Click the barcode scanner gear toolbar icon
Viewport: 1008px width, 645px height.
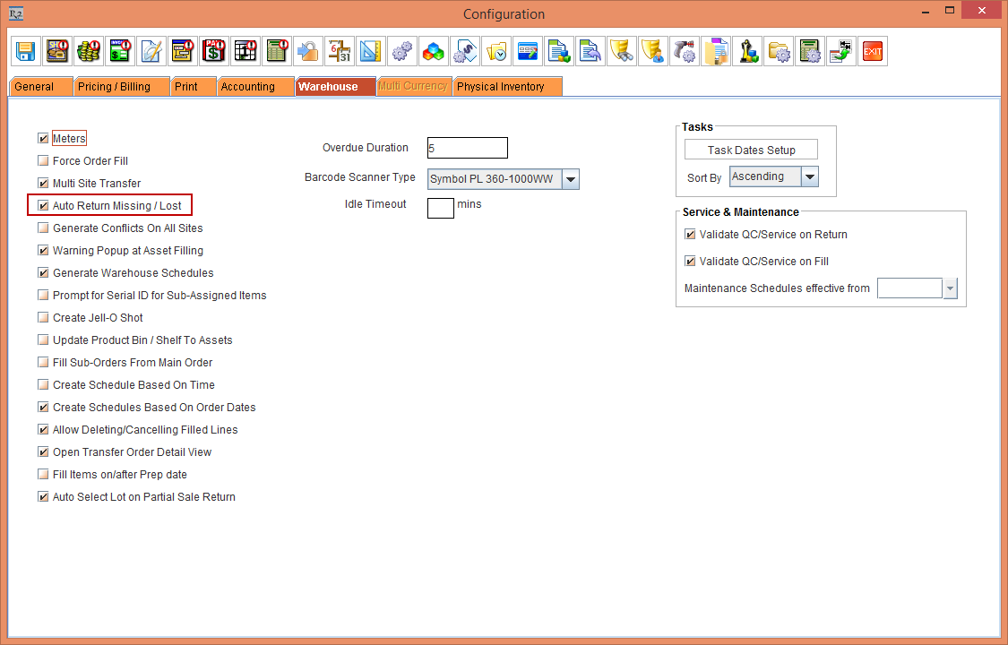pyautogui.click(x=685, y=52)
